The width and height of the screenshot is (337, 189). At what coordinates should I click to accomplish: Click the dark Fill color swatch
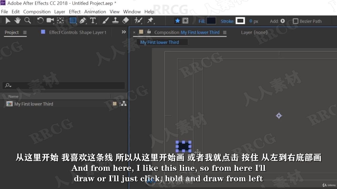tap(211, 21)
